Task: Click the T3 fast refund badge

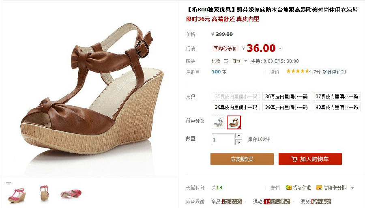Action: tap(277, 202)
